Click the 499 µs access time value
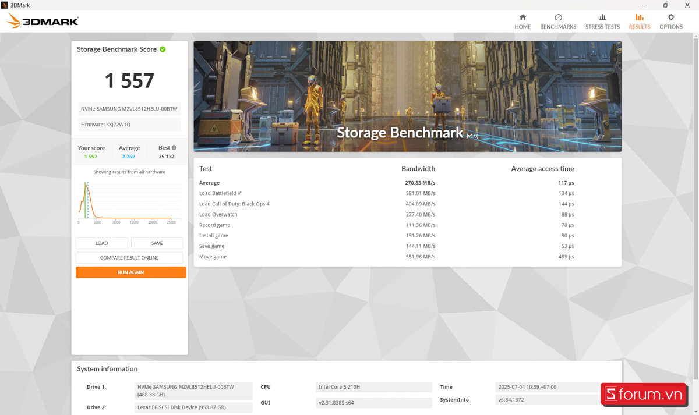The height and width of the screenshot is (415, 699). (x=566, y=257)
